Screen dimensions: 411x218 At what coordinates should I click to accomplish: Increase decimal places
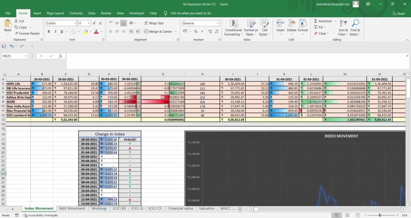click(210, 31)
